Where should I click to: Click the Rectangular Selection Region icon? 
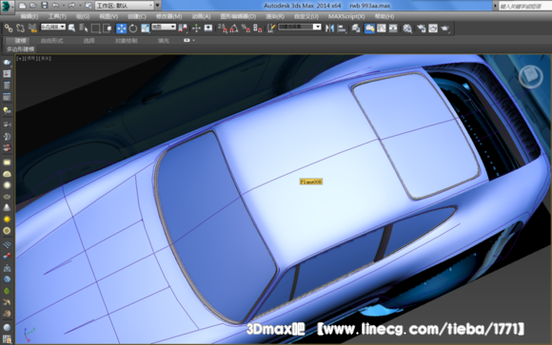tap(95, 29)
